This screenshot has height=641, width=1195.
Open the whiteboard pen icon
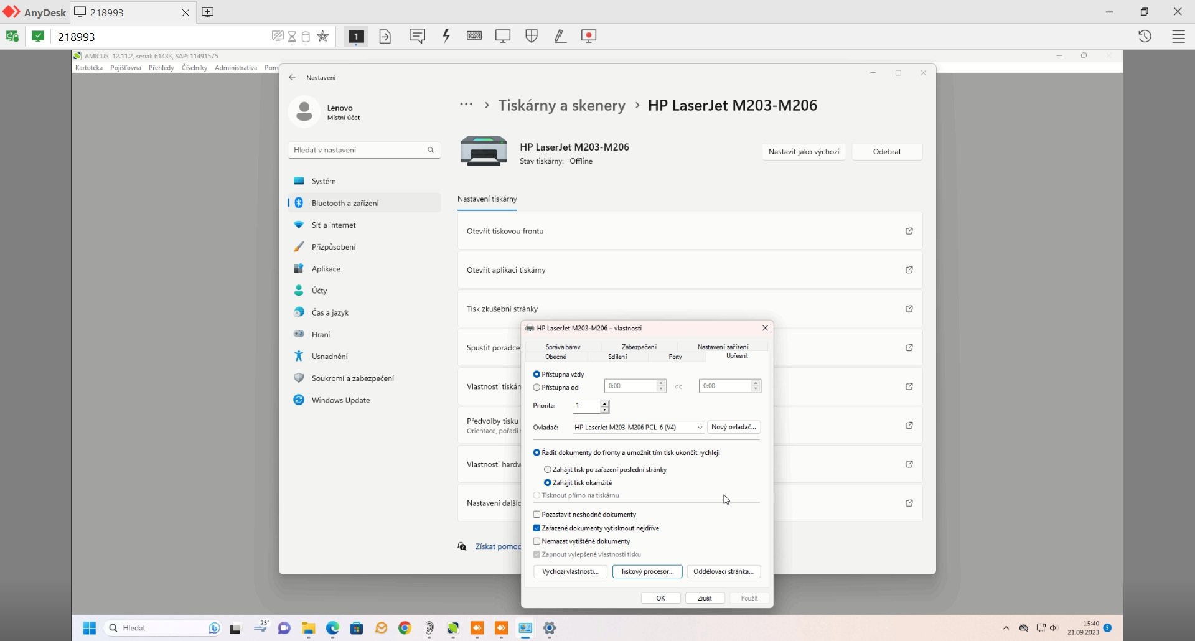(x=560, y=36)
